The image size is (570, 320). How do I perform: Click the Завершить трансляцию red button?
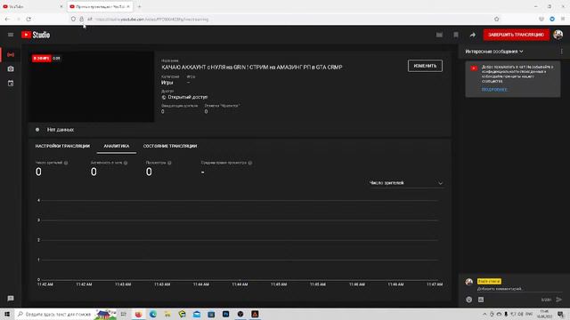tap(516, 35)
